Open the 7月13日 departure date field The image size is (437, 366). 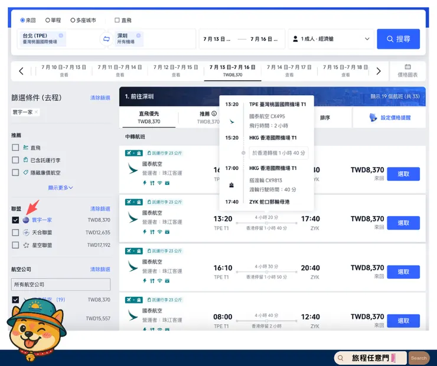tap(217, 39)
